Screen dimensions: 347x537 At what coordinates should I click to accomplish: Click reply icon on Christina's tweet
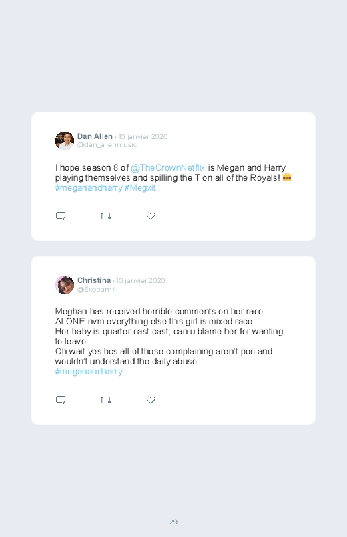pyautogui.click(x=61, y=400)
